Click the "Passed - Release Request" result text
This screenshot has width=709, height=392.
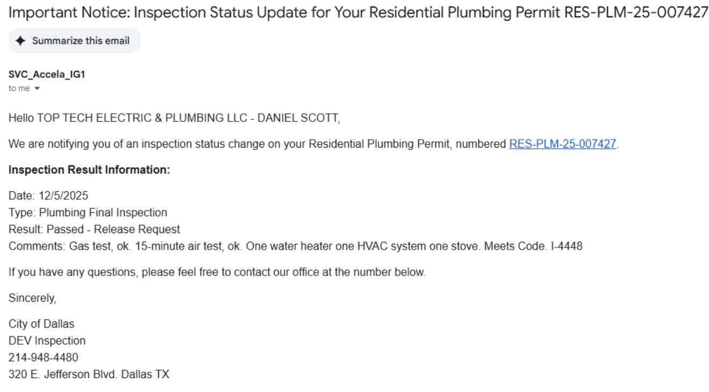94,229
